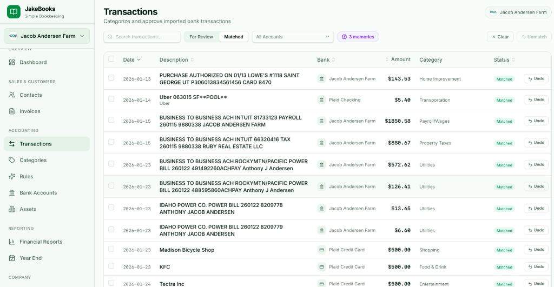Switch to the Matched tab

pos(234,37)
